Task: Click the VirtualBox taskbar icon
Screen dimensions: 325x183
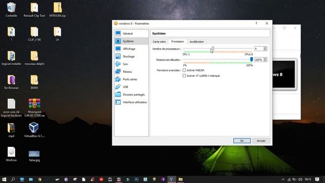Action: tap(172, 179)
